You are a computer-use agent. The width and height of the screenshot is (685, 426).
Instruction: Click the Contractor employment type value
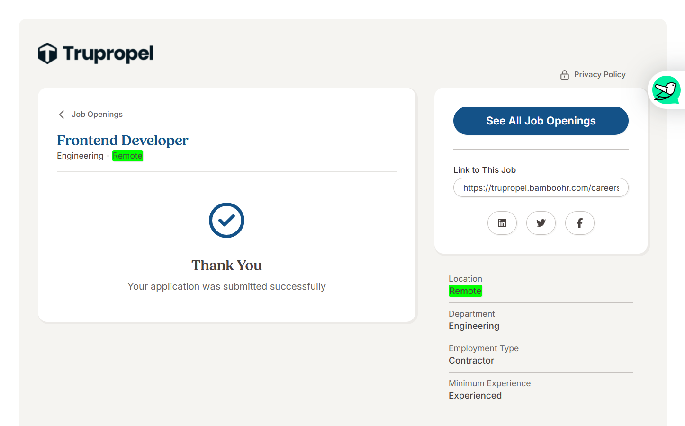(x=471, y=361)
